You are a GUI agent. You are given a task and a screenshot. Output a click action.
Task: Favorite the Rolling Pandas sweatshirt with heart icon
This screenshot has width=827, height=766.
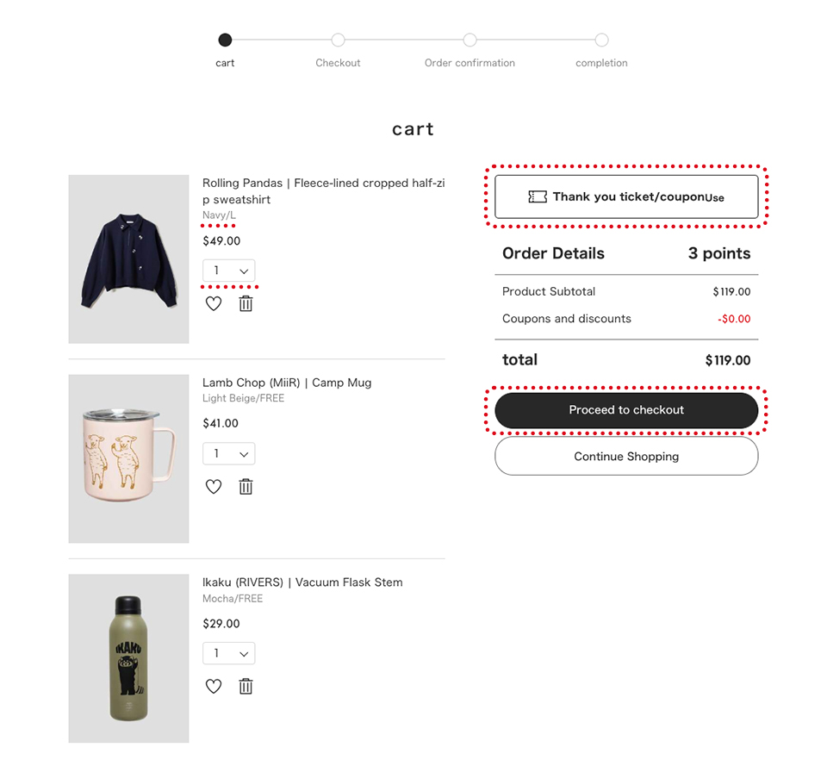214,303
